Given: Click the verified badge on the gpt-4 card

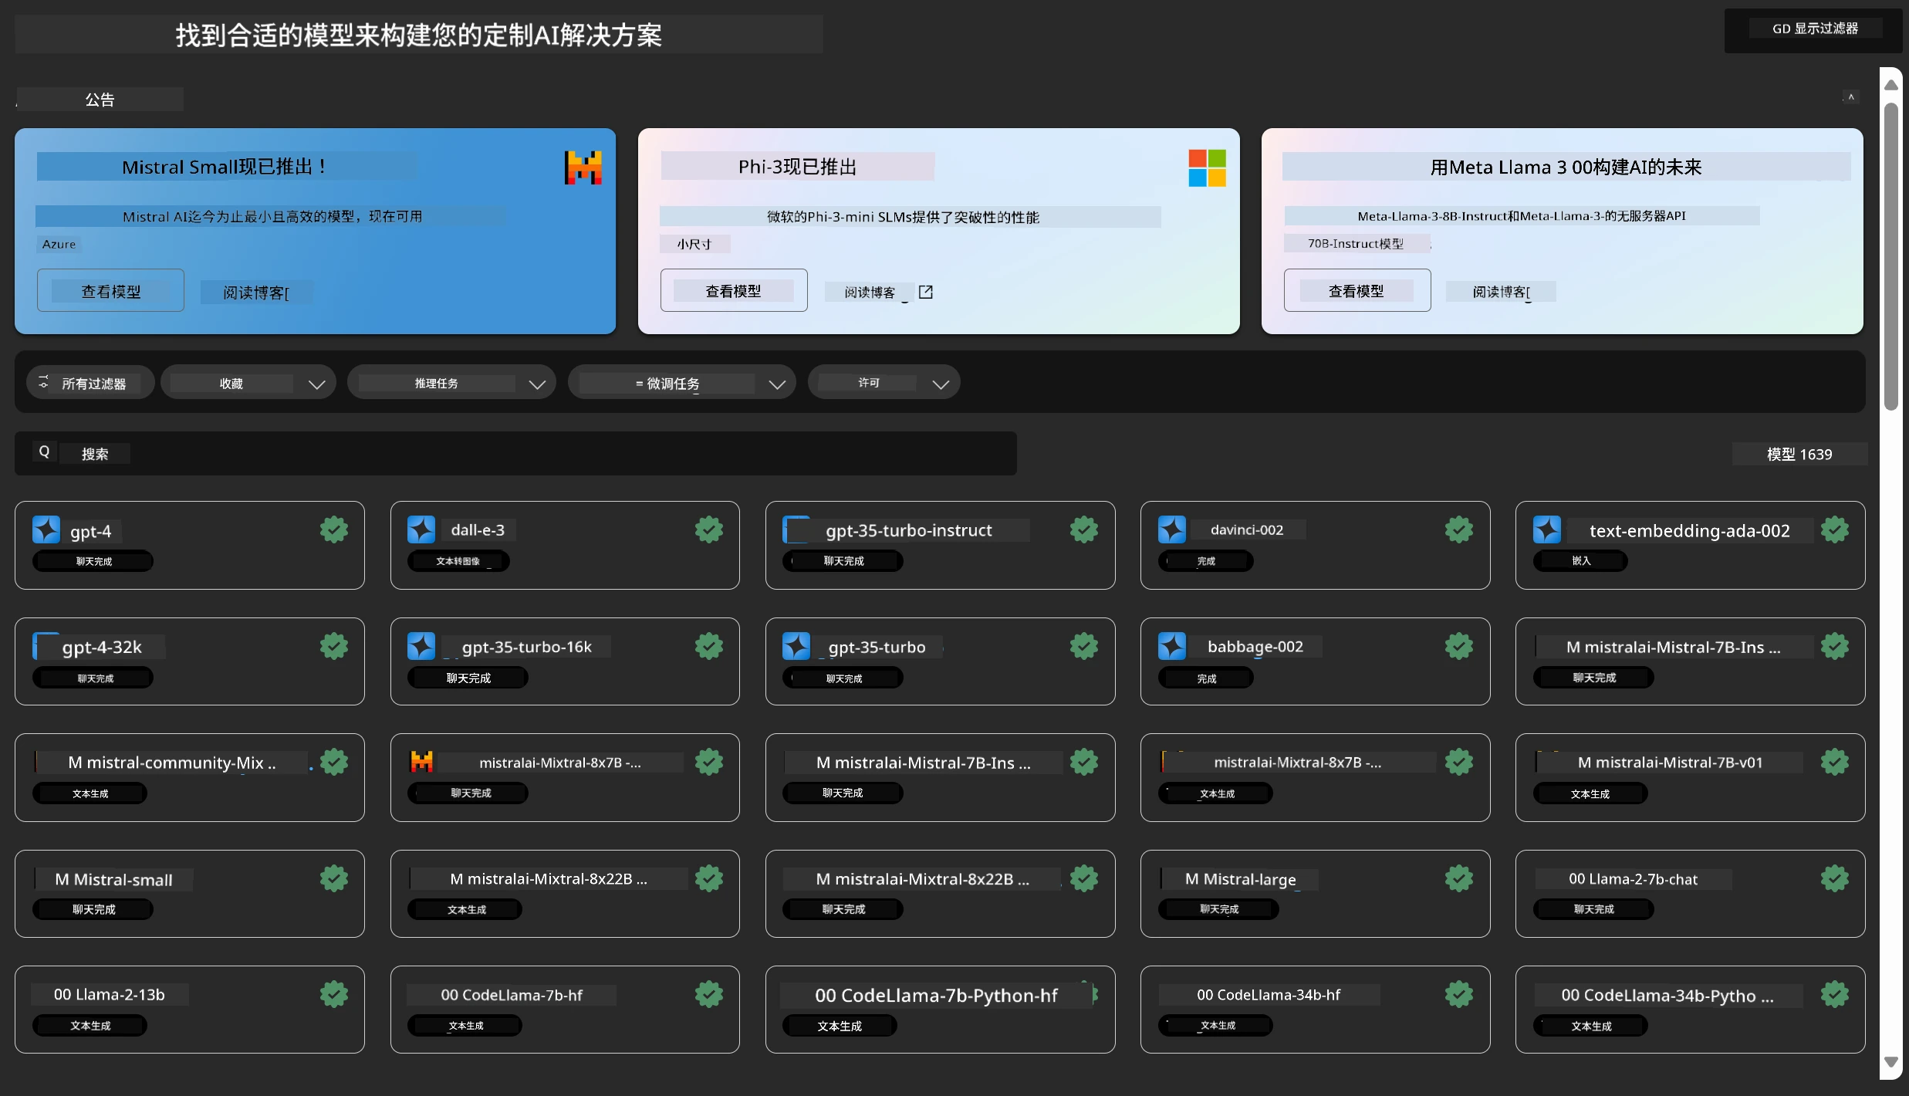Looking at the screenshot, I should point(334,529).
